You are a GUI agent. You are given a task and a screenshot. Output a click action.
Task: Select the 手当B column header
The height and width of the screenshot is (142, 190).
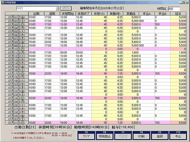click(x=163, y=14)
